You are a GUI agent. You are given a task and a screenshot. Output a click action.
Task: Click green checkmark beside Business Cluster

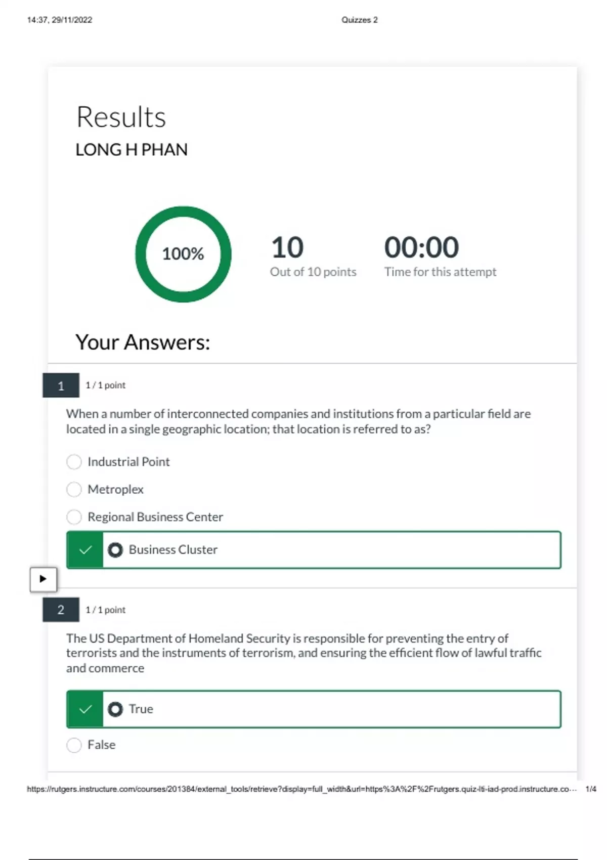pos(85,550)
